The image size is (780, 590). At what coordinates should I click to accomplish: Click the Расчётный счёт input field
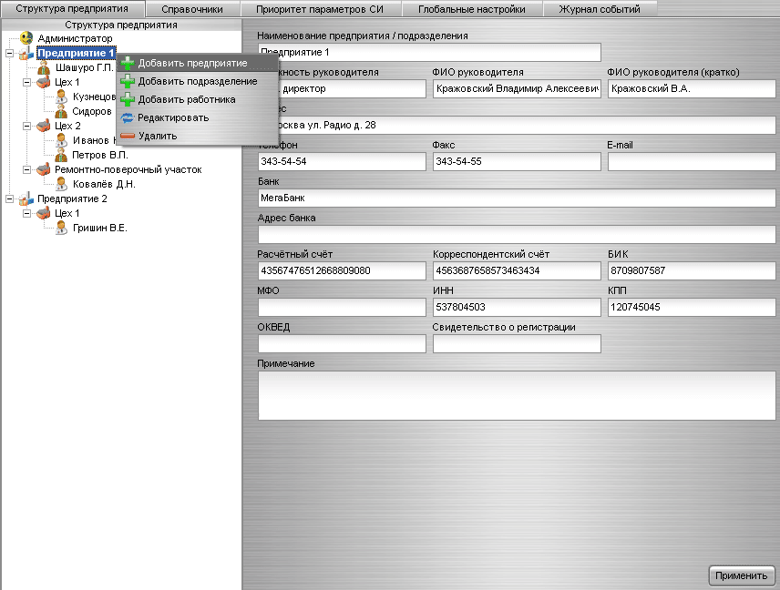343,271
